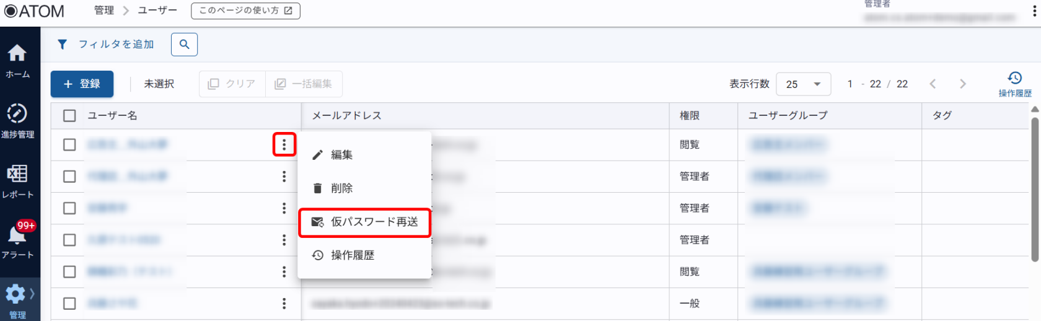The image size is (1041, 321).
Task: Check the first user row checkbox
Action: (x=69, y=144)
